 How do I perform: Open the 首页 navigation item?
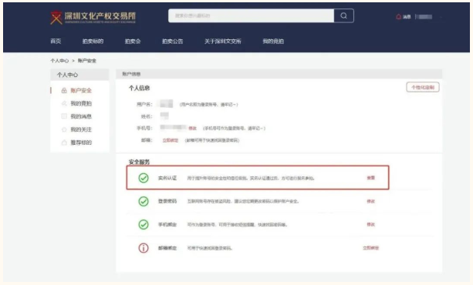pyautogui.click(x=56, y=42)
